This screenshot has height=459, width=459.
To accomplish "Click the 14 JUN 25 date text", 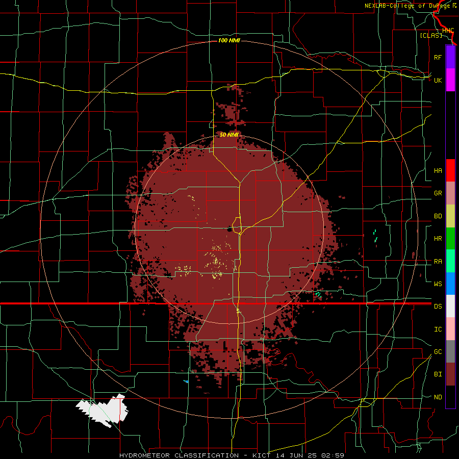I will 296,455.
